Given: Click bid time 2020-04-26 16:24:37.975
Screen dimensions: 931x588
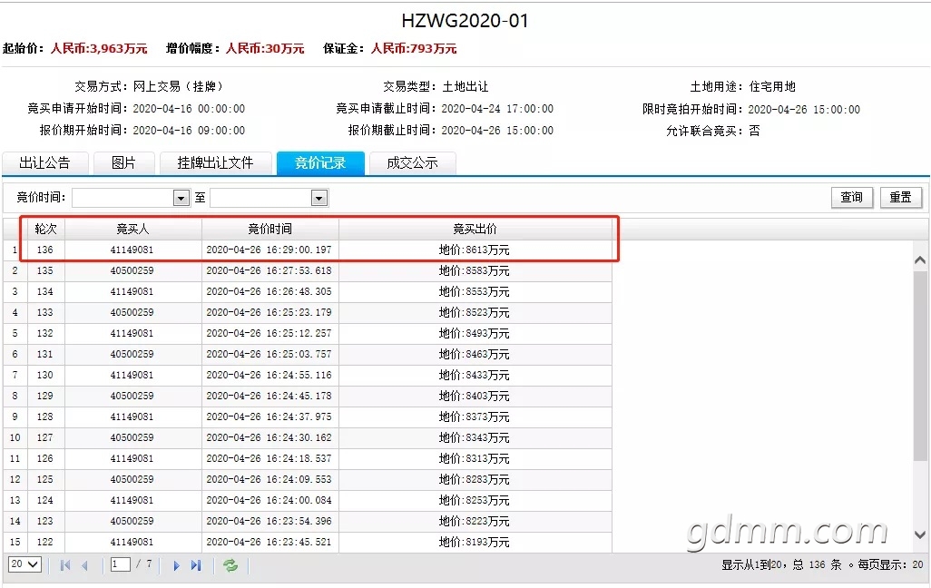Looking at the screenshot, I should [269, 416].
